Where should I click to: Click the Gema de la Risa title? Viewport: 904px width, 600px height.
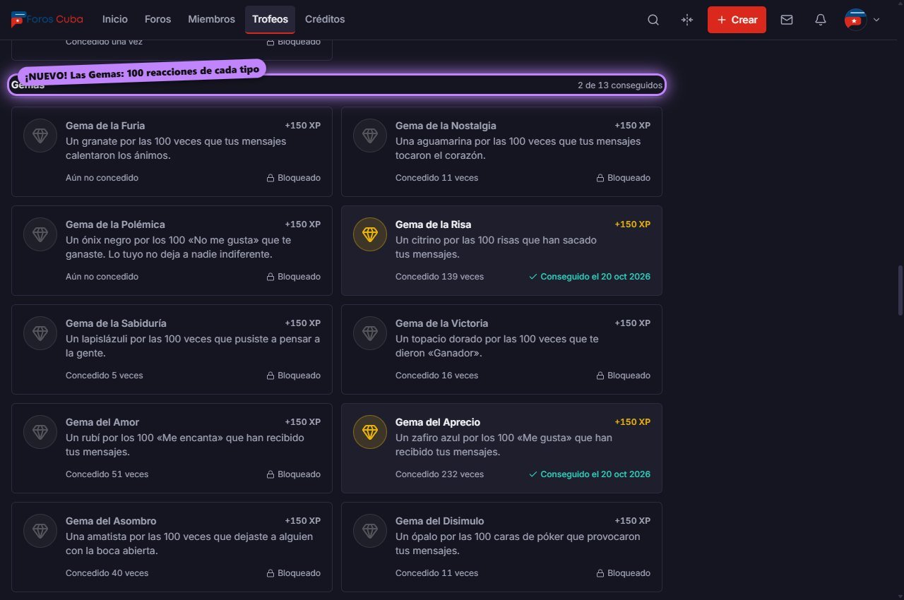coord(433,224)
